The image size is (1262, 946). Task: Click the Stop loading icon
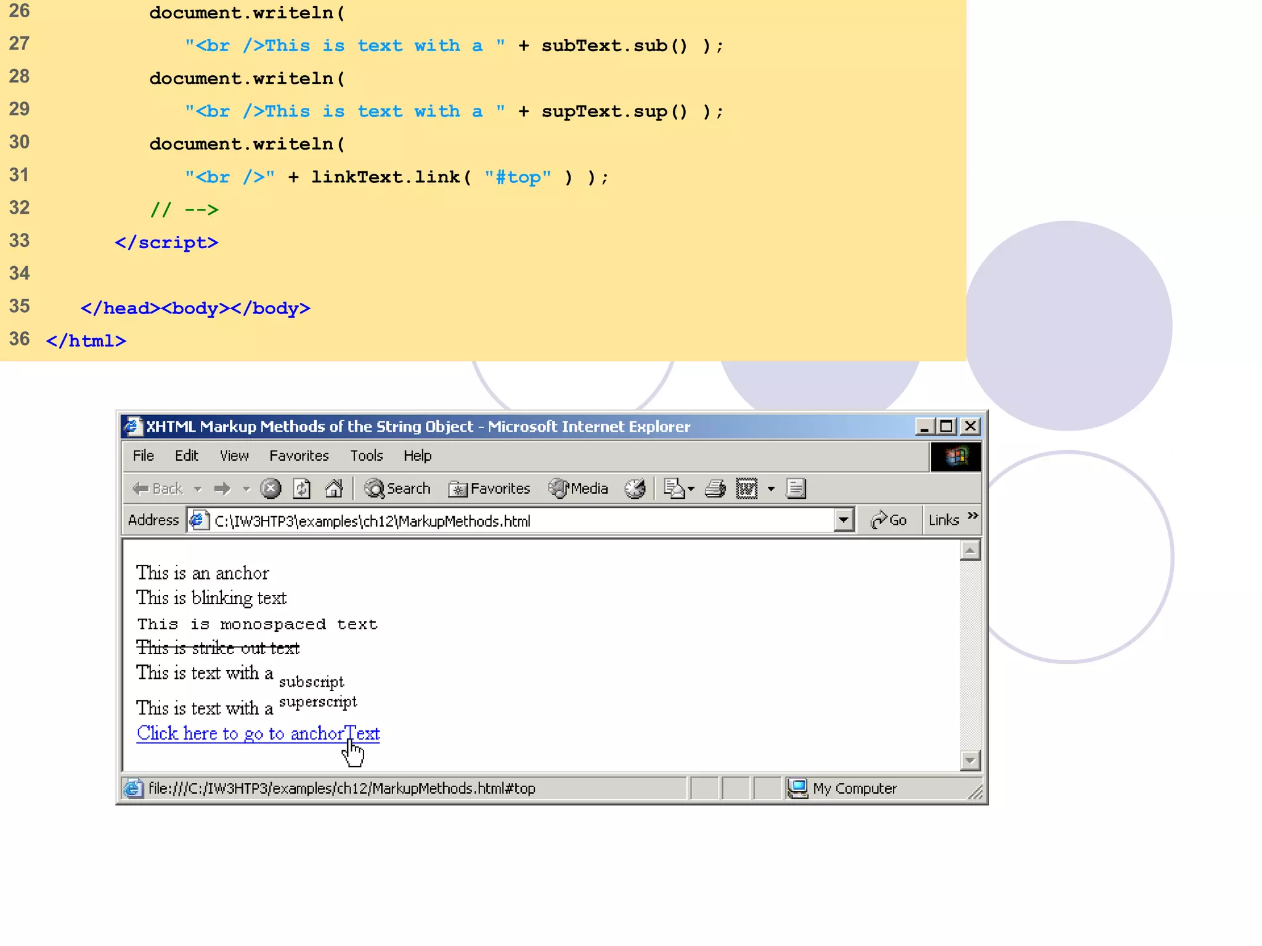pyautogui.click(x=270, y=489)
